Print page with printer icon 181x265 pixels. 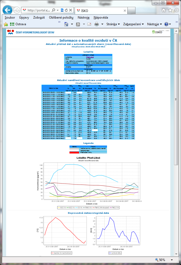[97, 24]
